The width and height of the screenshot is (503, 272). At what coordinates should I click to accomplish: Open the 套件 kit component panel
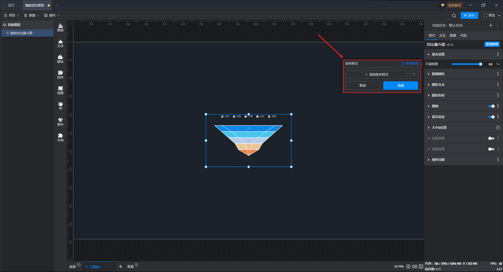[60, 122]
